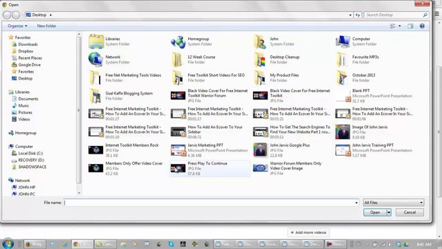Viewport: 442px width, 249px height.
Task: Select the Network system folder icon
Action: tap(96, 59)
